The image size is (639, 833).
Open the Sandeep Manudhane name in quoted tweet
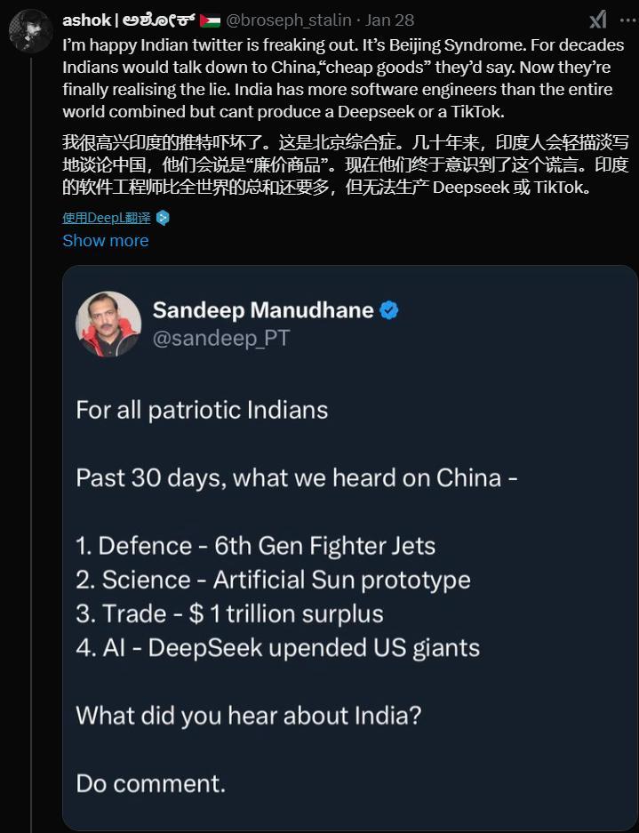263,310
